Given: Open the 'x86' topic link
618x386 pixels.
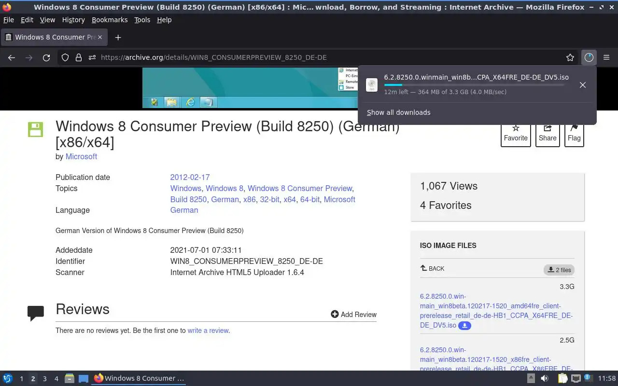Looking at the screenshot, I should 249,199.
